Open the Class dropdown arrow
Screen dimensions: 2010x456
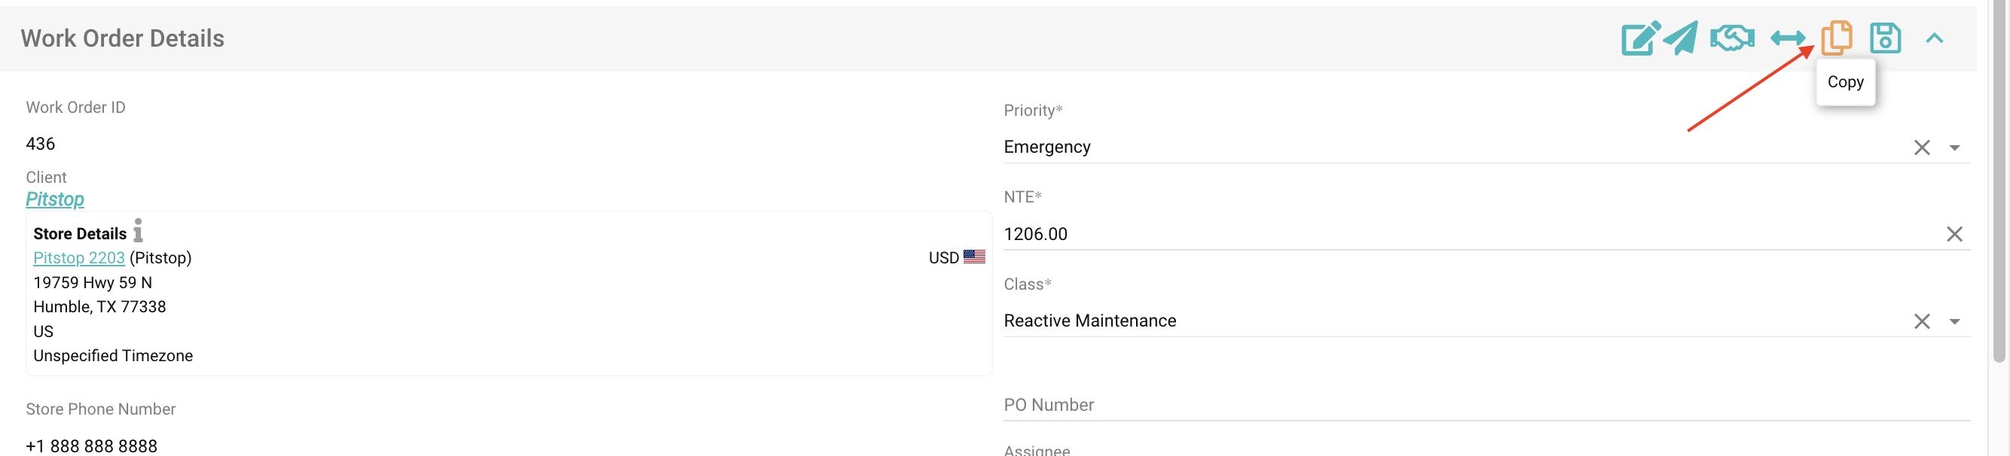click(x=1953, y=321)
